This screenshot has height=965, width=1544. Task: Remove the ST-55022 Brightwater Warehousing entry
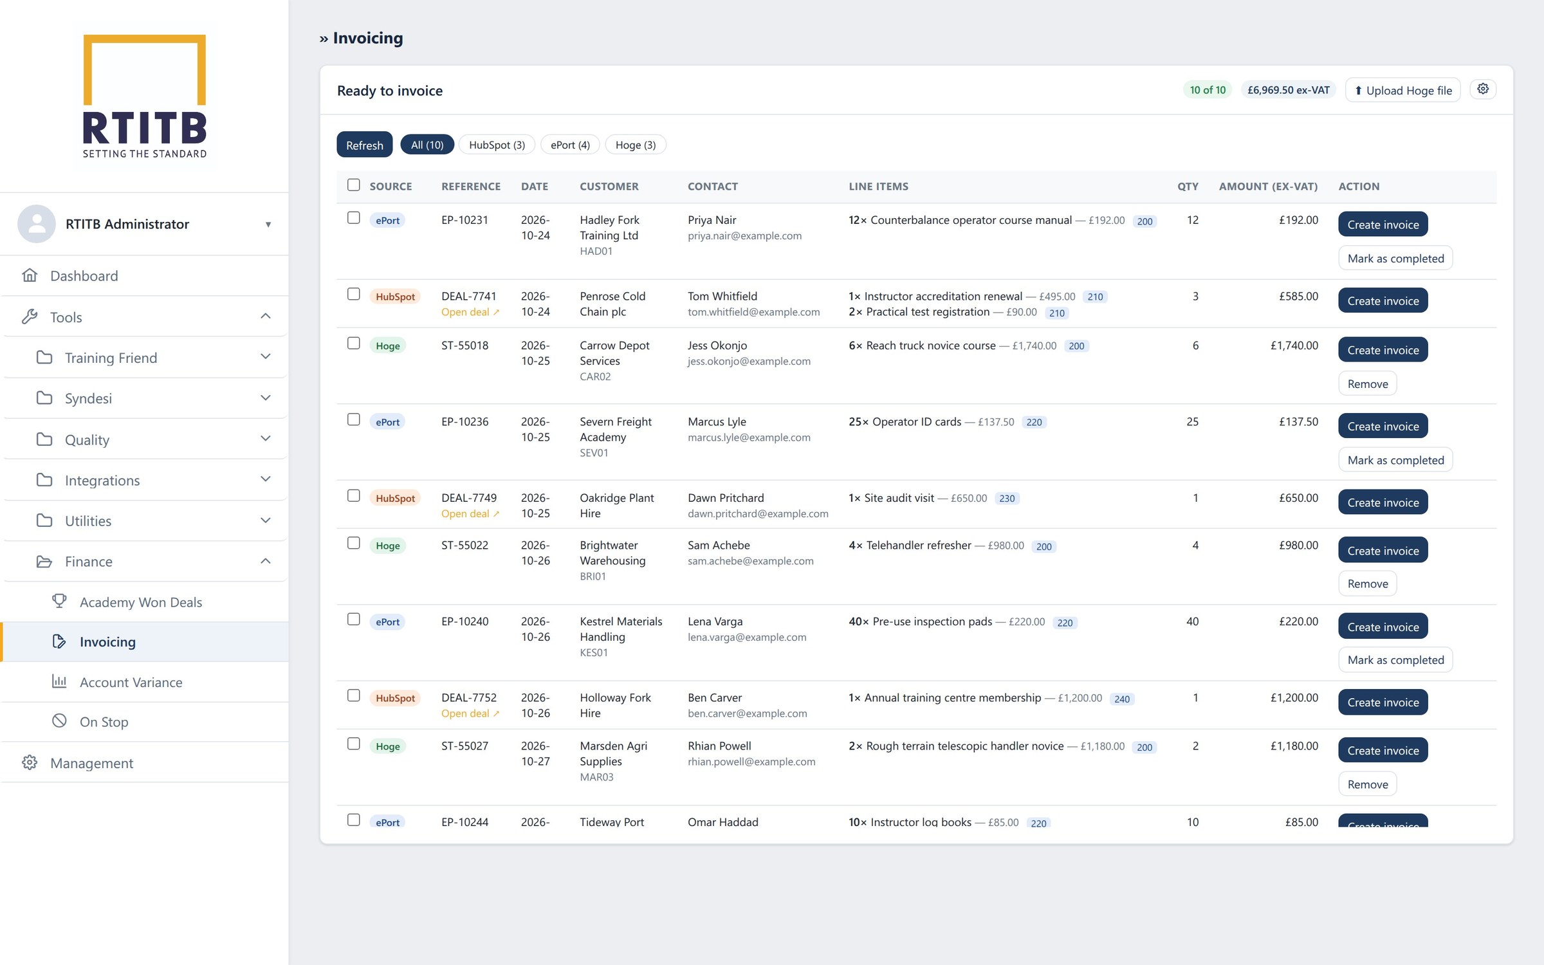[1368, 584]
